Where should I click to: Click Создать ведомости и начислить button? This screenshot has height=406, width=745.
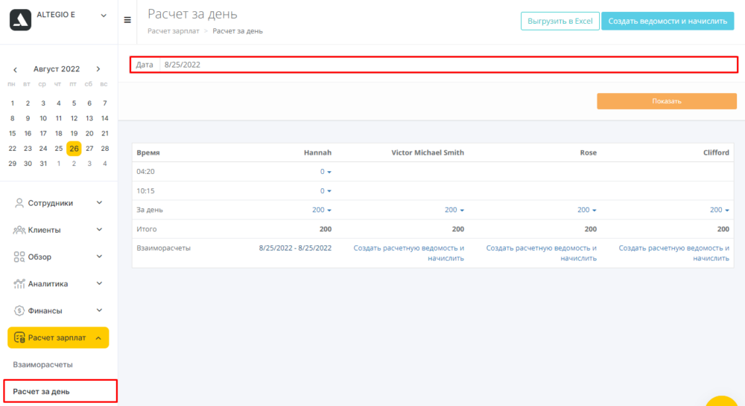(x=668, y=21)
